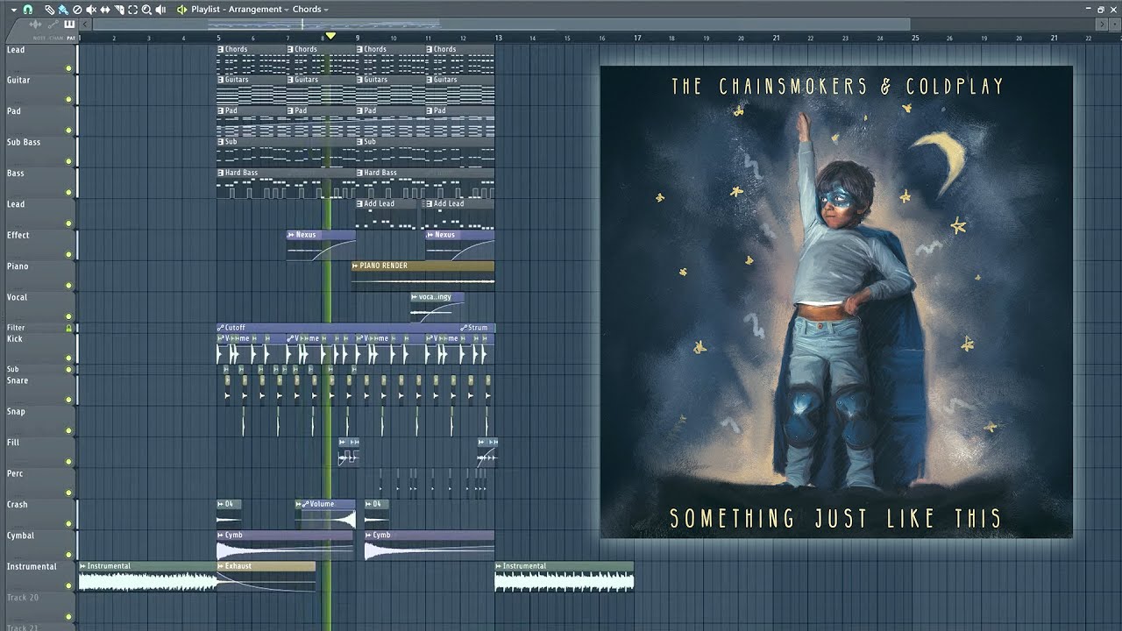Viewport: 1122px width, 631px height.
Task: Select the Track 20 label
Action: (23, 598)
